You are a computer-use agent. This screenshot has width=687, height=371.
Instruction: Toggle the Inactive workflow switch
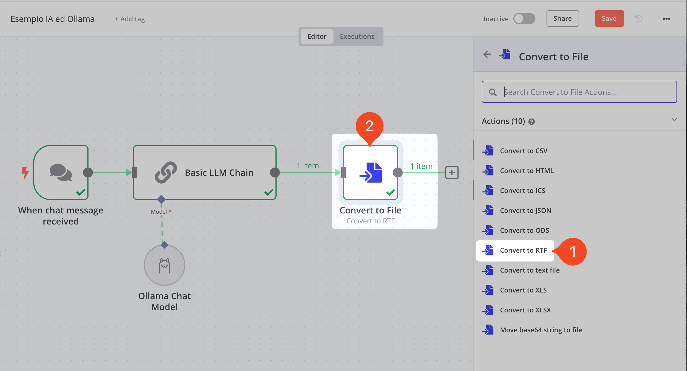[524, 19]
